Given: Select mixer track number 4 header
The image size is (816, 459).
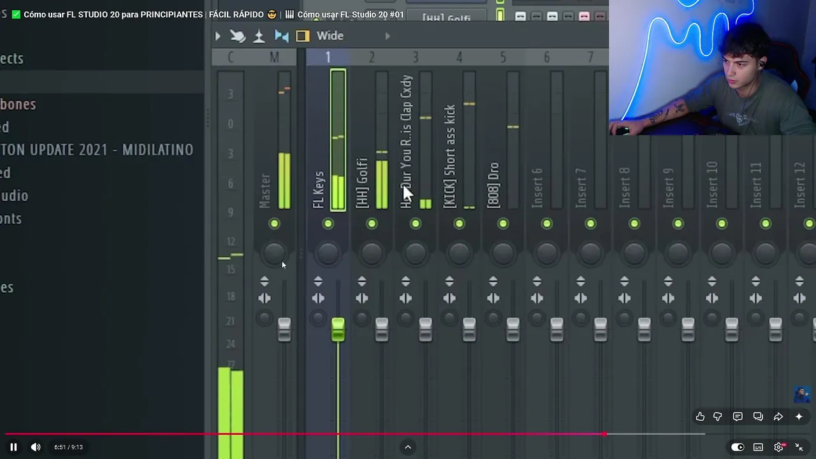Looking at the screenshot, I should 459,57.
